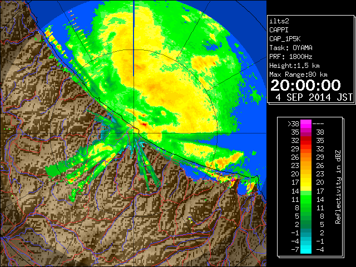Click the 'CAP_1P5K' text
Screen dimensions: 356x267
point(285,39)
